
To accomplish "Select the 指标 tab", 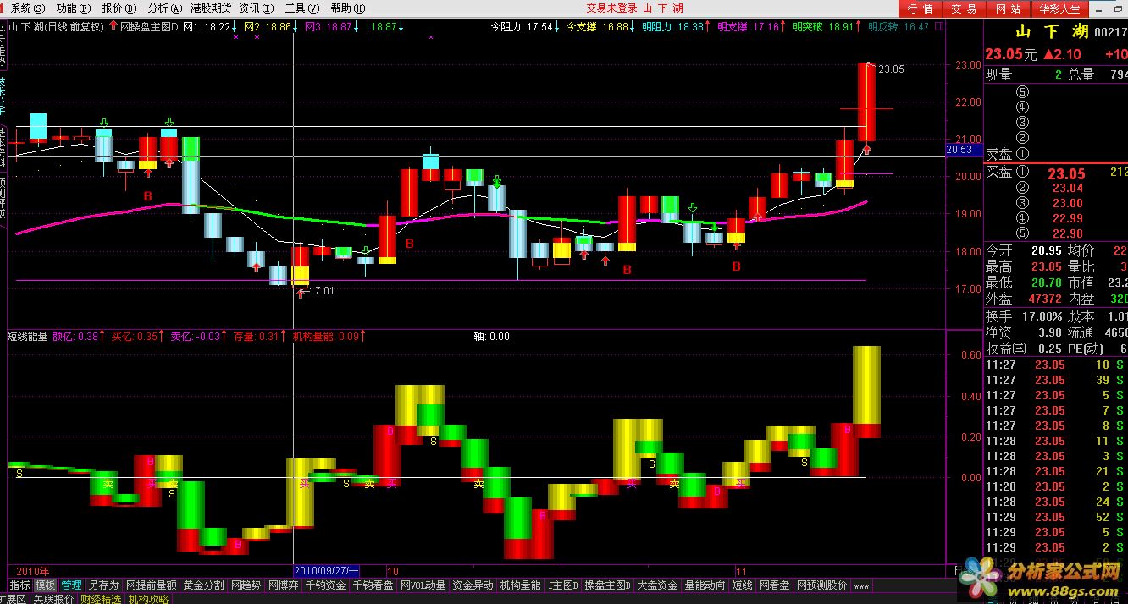I will click(x=19, y=585).
